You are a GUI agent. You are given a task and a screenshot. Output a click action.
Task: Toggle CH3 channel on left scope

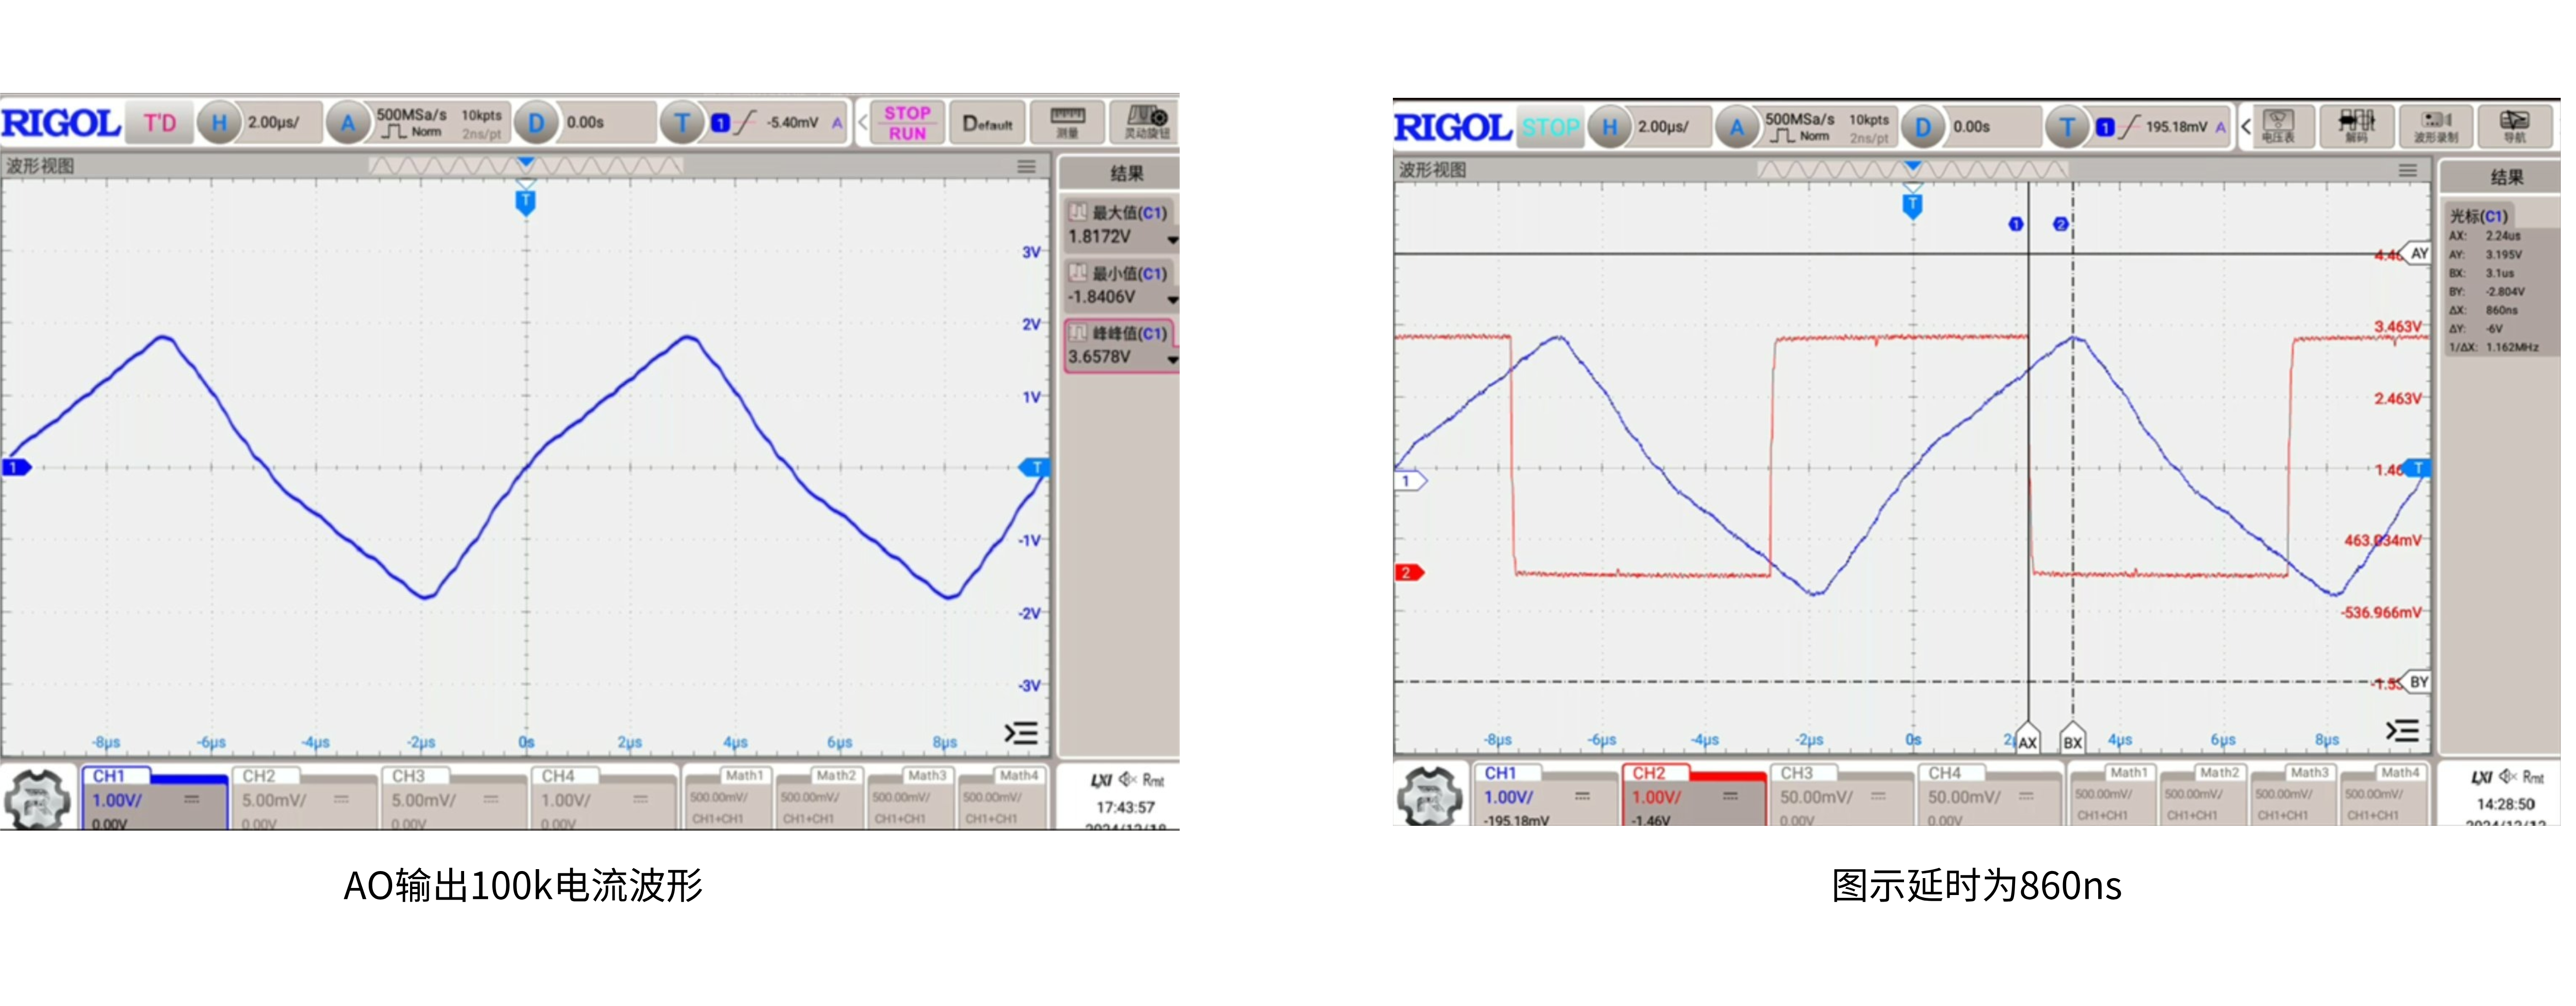[x=454, y=799]
